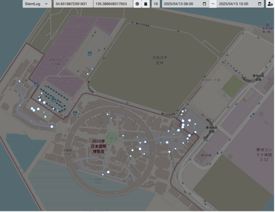Click the start datetime 2025/04/13 08:00 field
Viewport: 275px width, 212px height.
(x=185, y=4)
